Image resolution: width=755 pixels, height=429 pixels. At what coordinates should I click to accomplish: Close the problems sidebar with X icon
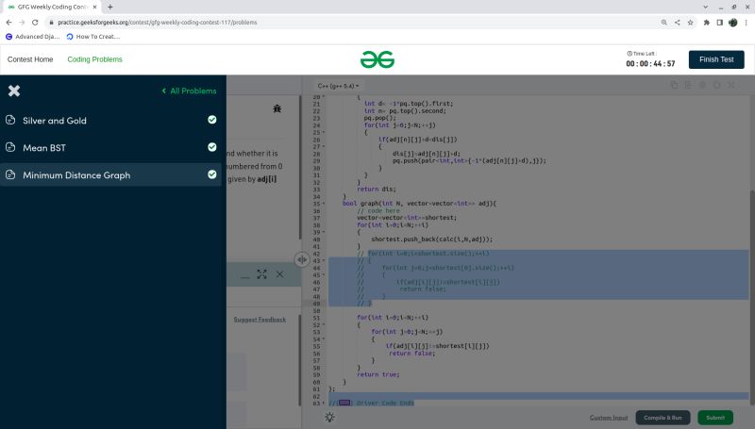[13, 91]
